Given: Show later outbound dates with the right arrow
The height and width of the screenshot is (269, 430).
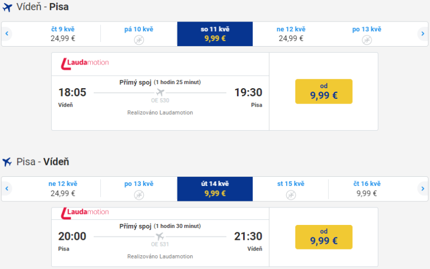Looking at the screenshot, I should point(423,34).
